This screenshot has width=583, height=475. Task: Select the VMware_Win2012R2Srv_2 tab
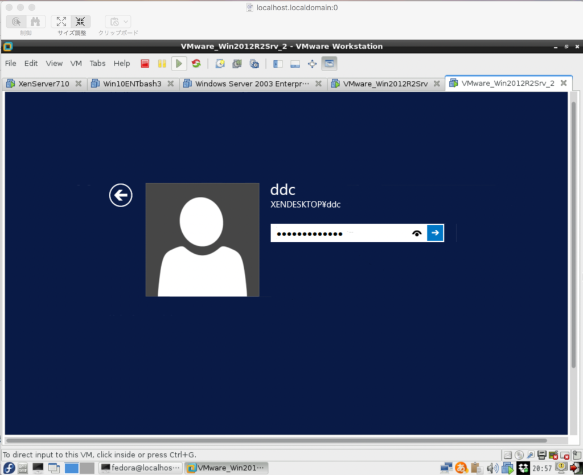[x=507, y=83]
